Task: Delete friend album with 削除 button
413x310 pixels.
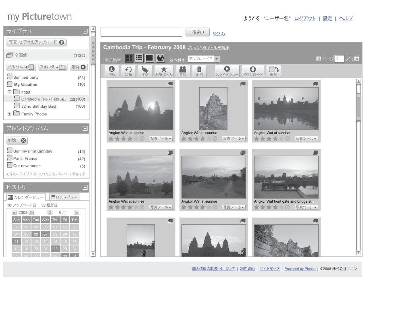Action: tap(17, 140)
